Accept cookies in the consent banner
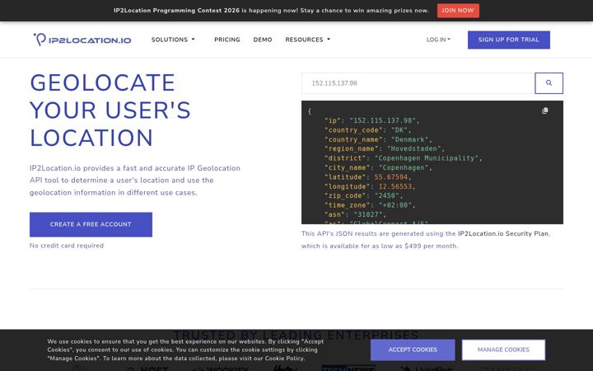This screenshot has width=593, height=371. point(413,350)
